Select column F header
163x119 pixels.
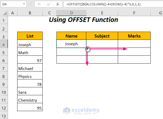(x=134, y=13)
